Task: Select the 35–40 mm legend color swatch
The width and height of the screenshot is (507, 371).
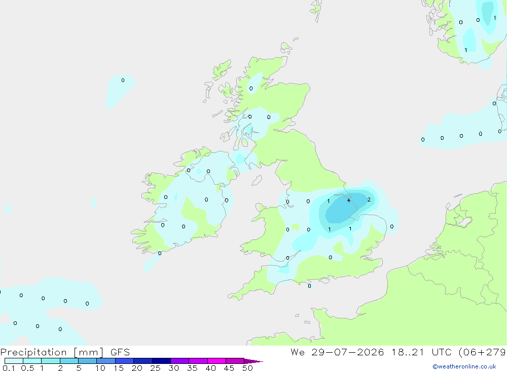Action: click(198, 361)
